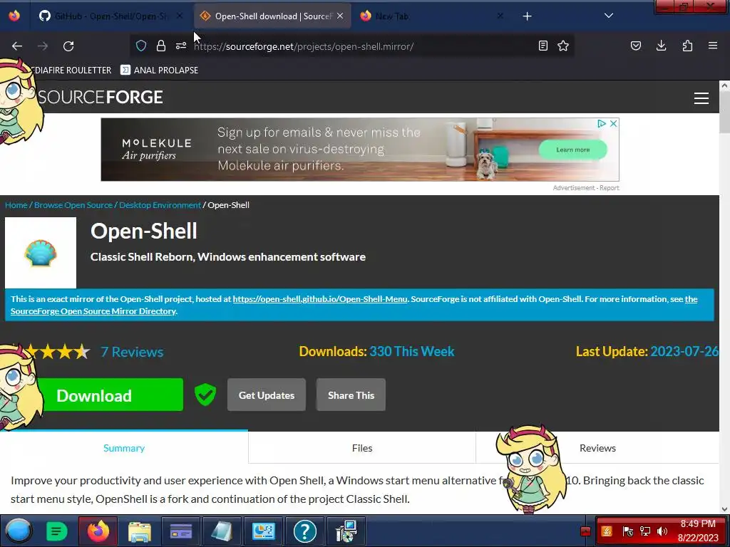
Task: Click the page scrollbar down arrow
Action: (724, 509)
